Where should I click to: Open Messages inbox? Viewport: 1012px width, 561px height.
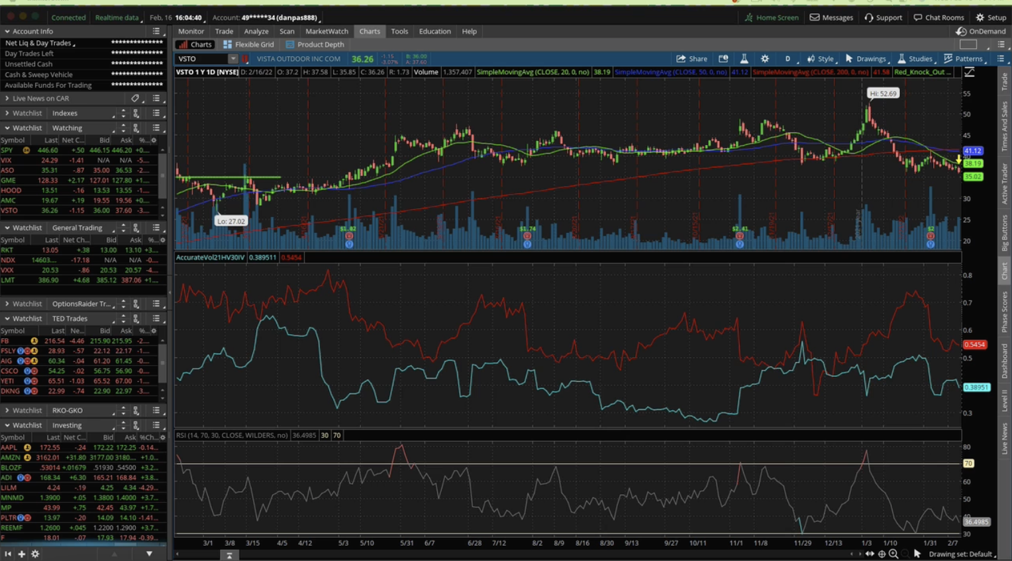[832, 17]
